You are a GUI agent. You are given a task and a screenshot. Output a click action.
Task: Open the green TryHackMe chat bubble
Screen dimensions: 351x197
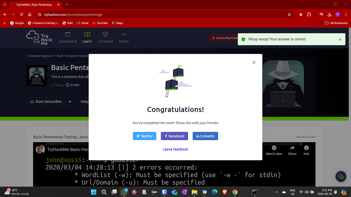point(340,177)
